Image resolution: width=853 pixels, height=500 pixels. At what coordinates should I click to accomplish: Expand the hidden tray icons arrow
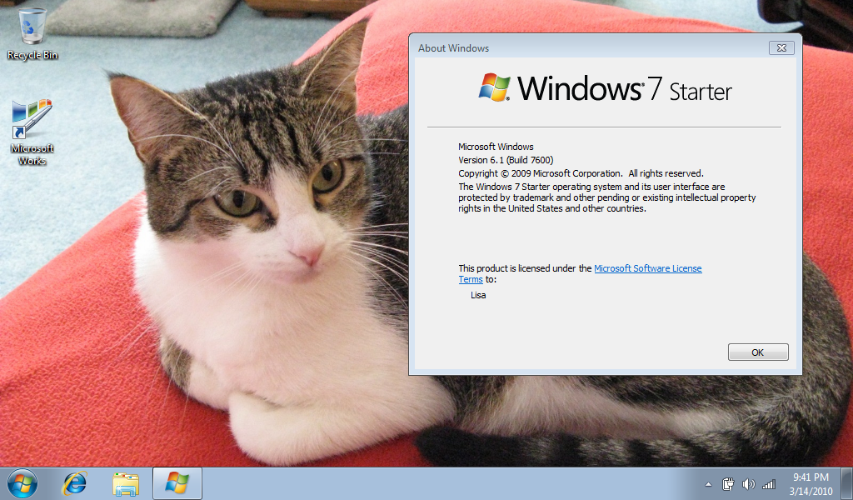pos(708,483)
